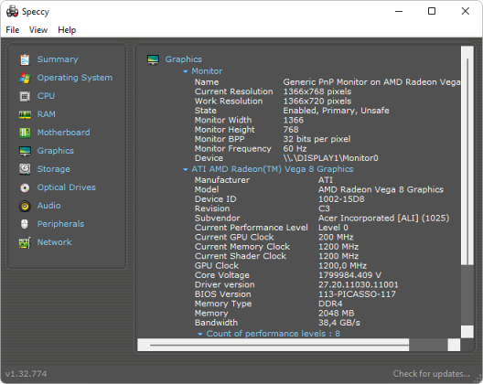This screenshot has height=384, width=483.
Task: Click the Manufacturer ATI value
Action: [326, 180]
